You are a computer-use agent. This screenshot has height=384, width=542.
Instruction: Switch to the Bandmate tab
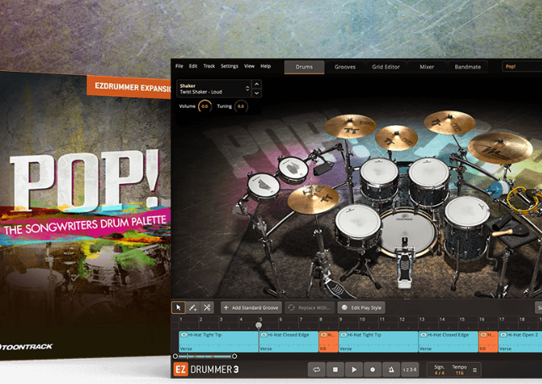[x=468, y=67]
